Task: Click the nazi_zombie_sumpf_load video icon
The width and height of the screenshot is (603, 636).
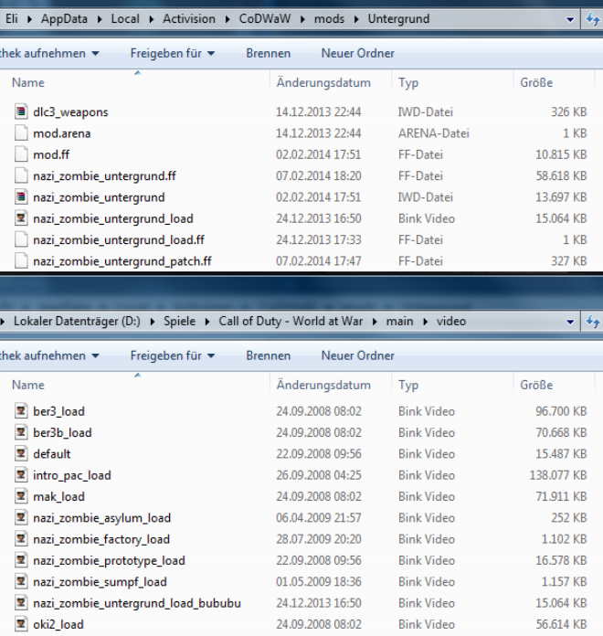Action: 21,581
